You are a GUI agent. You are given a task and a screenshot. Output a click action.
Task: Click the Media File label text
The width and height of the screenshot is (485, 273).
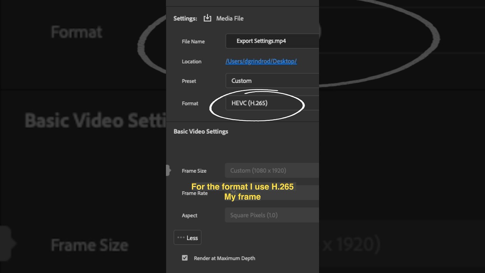pos(230,18)
